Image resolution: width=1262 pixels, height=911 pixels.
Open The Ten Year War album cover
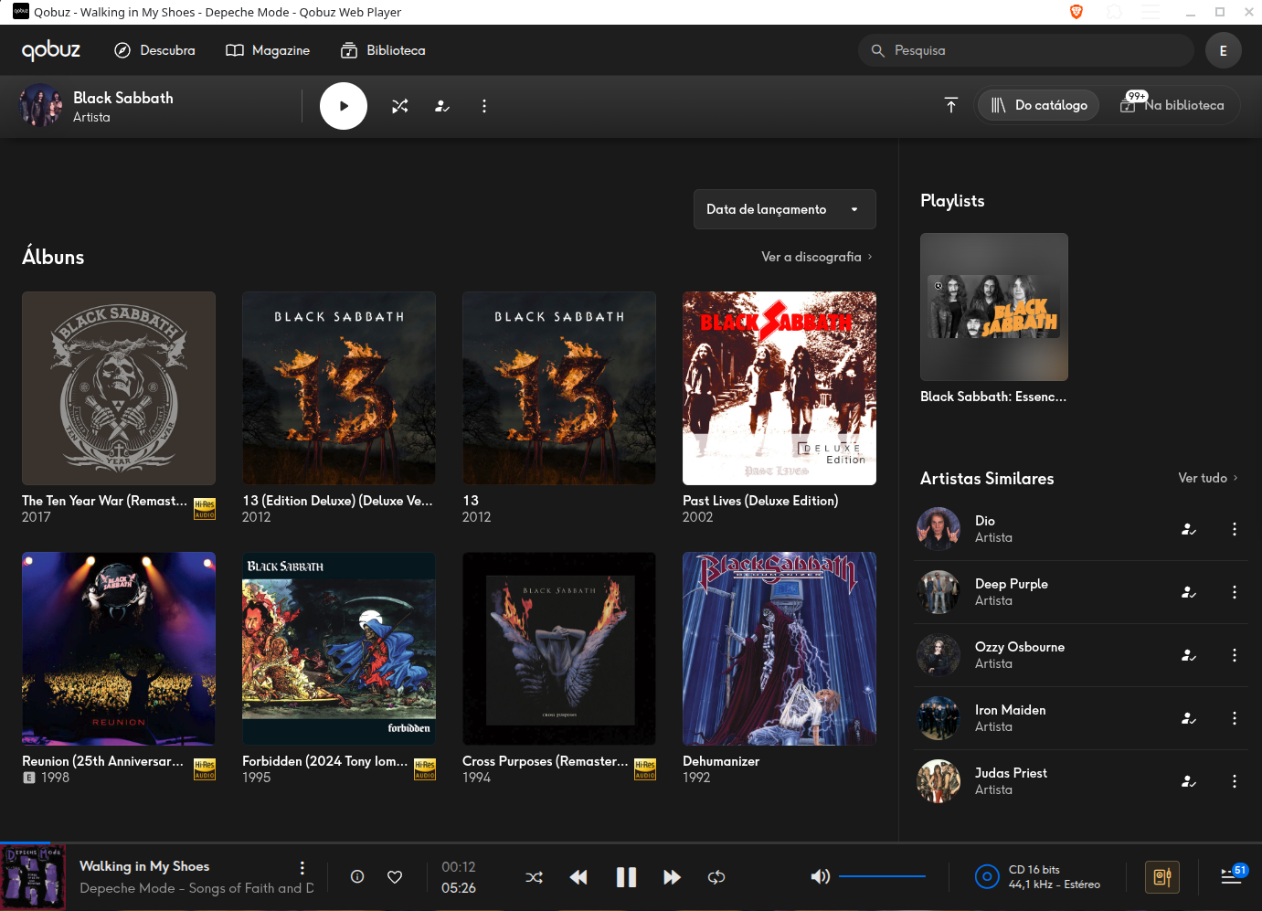tap(119, 388)
